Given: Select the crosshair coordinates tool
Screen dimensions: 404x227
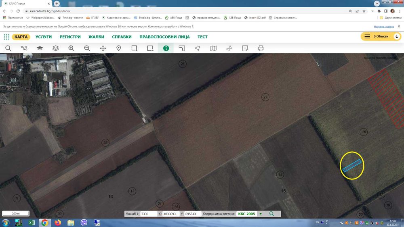Looking at the screenshot, I should tap(229, 48).
